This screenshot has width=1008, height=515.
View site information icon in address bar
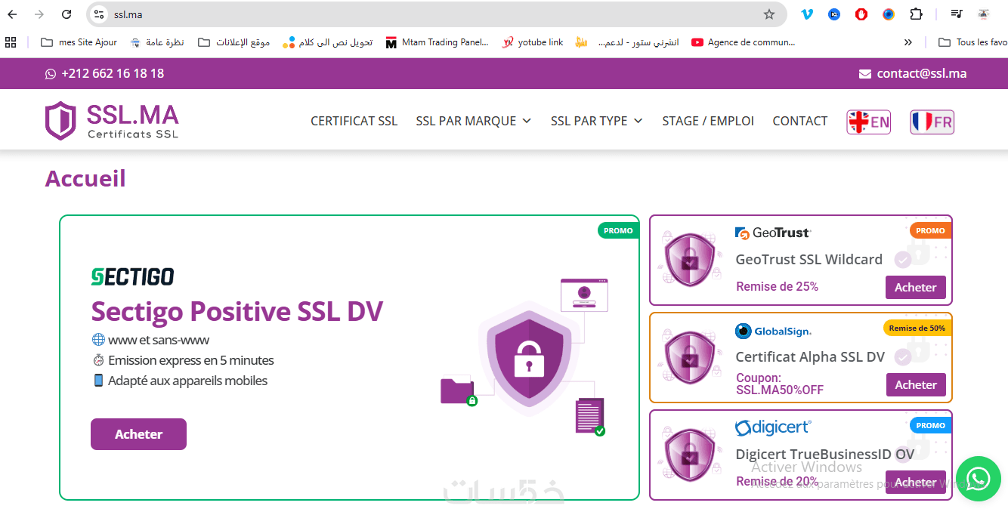(x=100, y=14)
